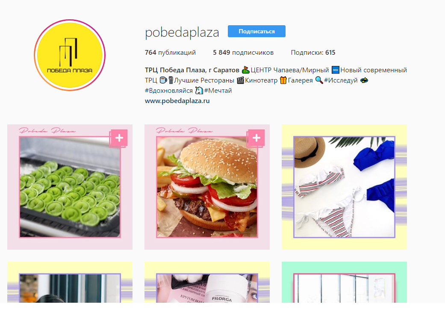The image size is (445, 310).
Task: Click the magnifying glass emoji in bio
Action: [x=319, y=80]
